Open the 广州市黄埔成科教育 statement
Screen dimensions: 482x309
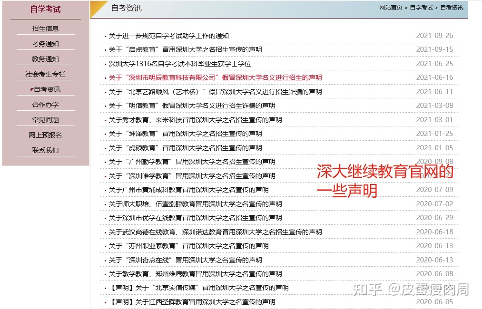(189, 190)
